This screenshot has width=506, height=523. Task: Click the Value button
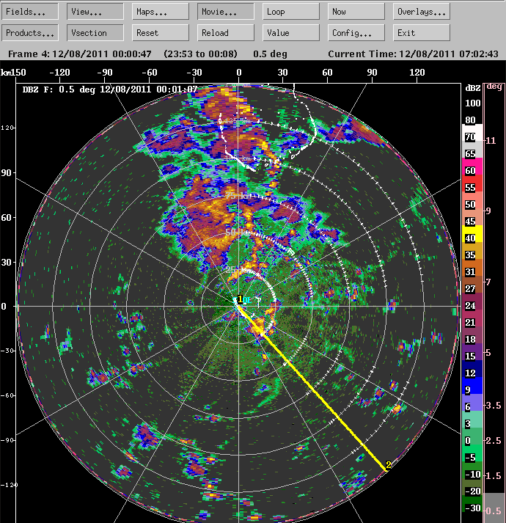pyautogui.click(x=291, y=33)
